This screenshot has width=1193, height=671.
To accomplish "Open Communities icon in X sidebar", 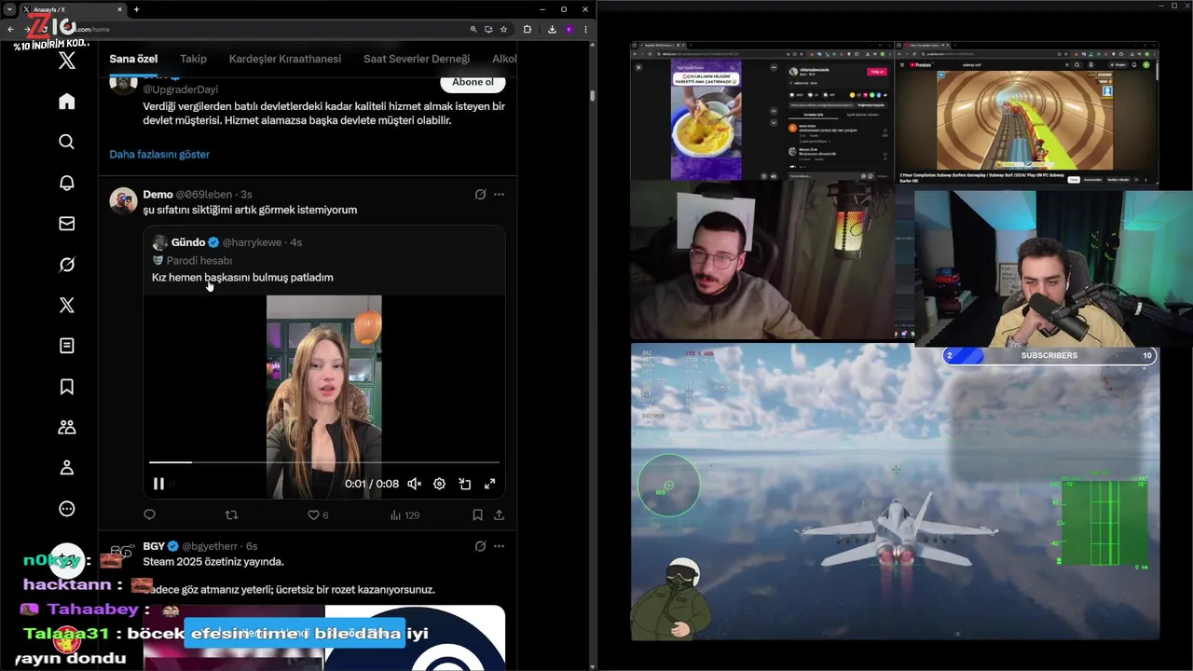I will click(67, 427).
